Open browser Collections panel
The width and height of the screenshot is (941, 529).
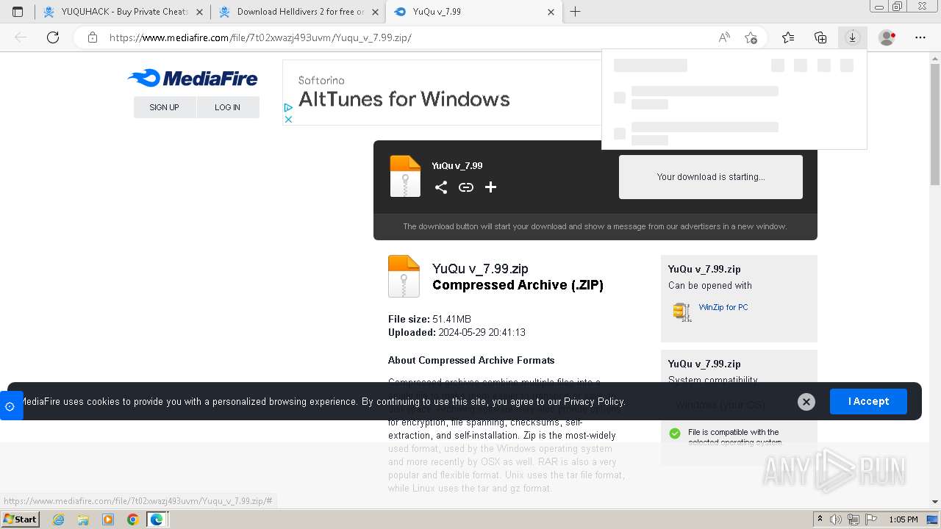click(820, 37)
